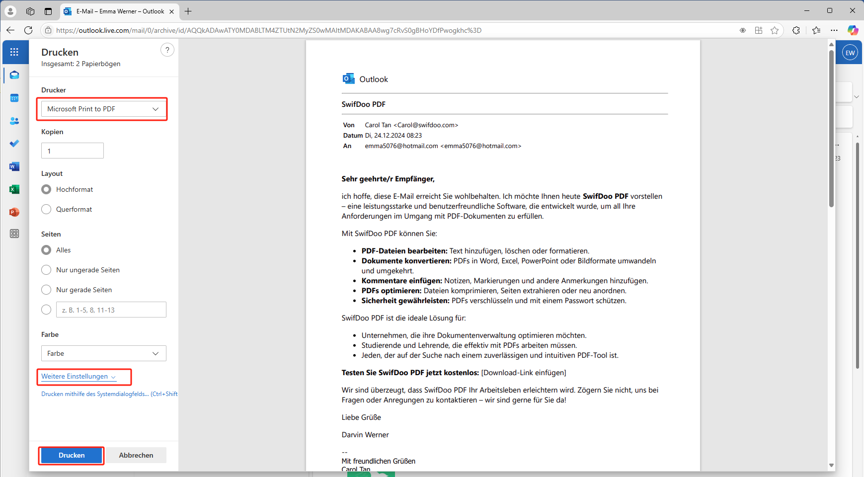Select Nur gerade Seiten option
This screenshot has width=864, height=477.
click(x=46, y=290)
